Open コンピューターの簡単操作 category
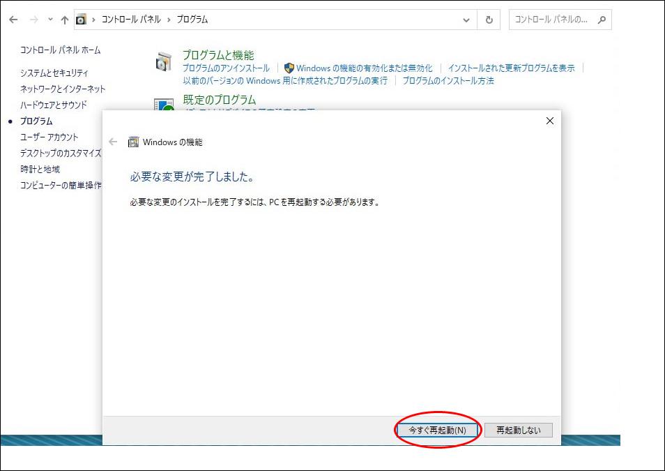This screenshot has height=471, width=665. pyautogui.click(x=61, y=185)
